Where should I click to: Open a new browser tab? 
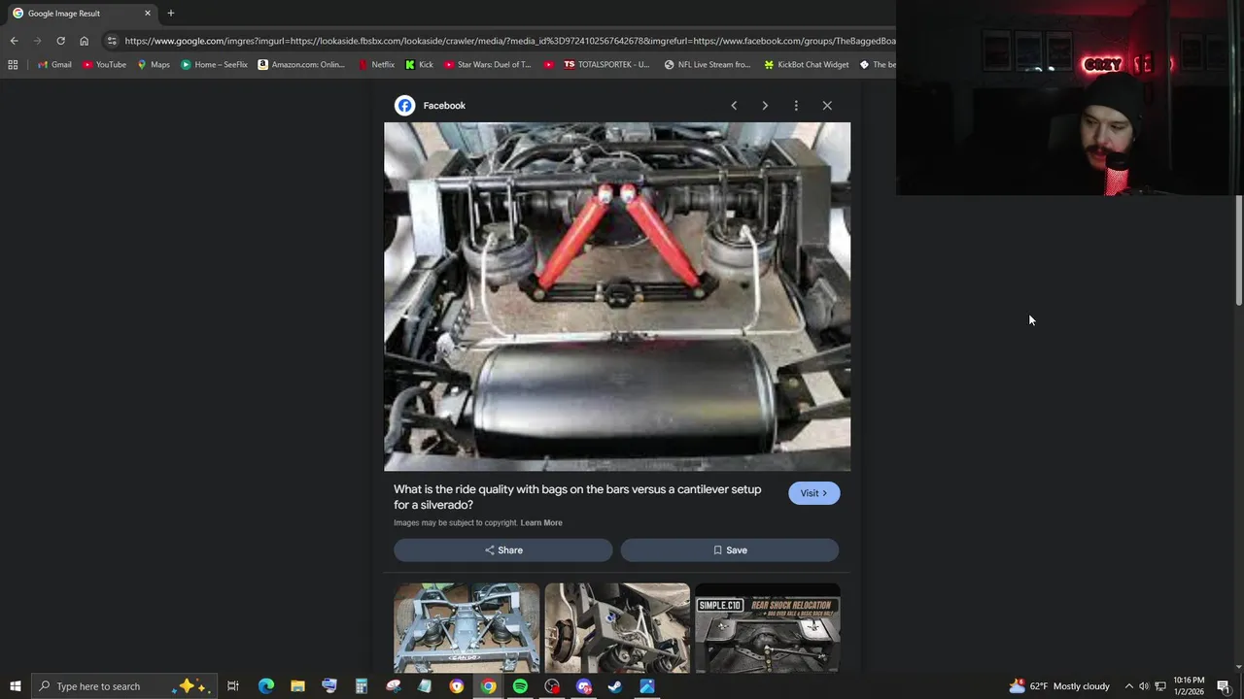pos(171,14)
